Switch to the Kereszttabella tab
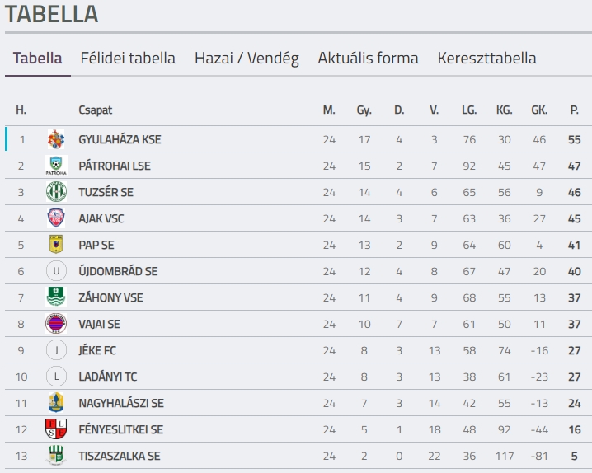 [x=486, y=58]
